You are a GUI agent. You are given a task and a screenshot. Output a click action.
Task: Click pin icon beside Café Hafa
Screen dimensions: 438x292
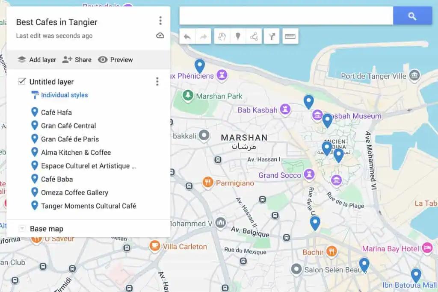(34, 112)
